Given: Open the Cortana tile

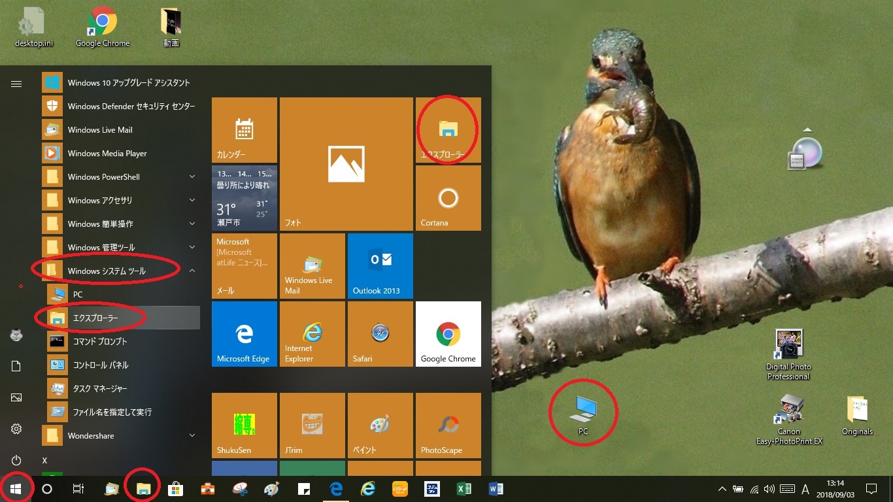Looking at the screenshot, I should pyautogui.click(x=448, y=198).
